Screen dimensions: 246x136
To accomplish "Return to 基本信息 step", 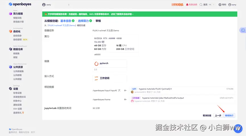I will click(x=66, y=21).
